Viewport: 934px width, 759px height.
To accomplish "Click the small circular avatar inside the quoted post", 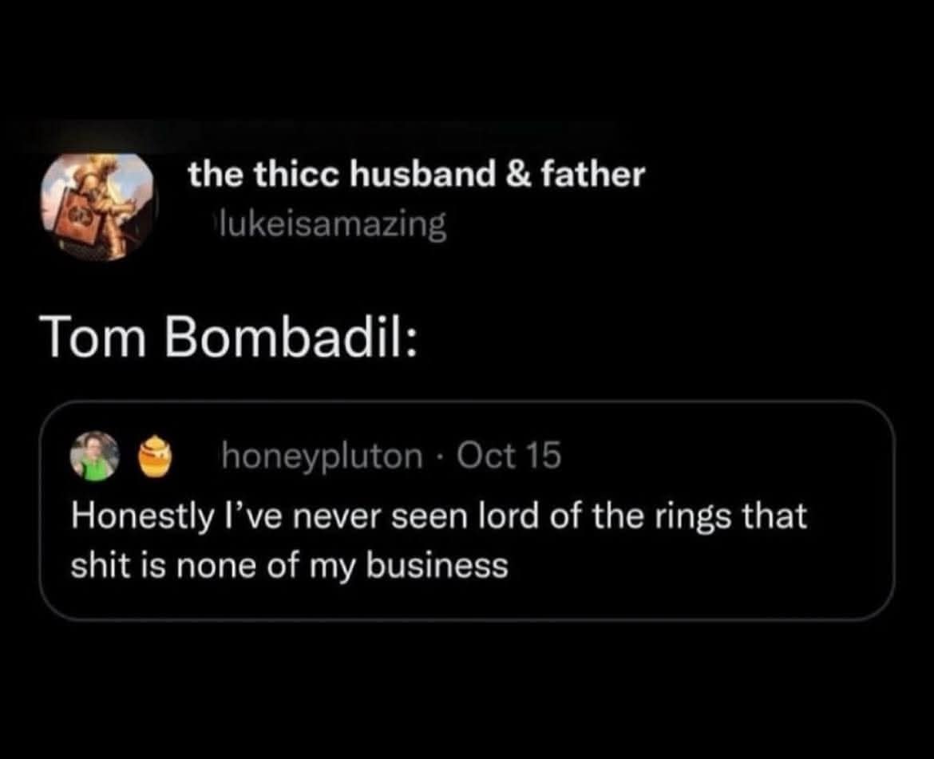I will [93, 456].
